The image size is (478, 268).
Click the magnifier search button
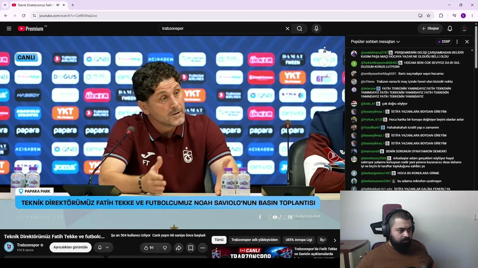[x=299, y=29]
